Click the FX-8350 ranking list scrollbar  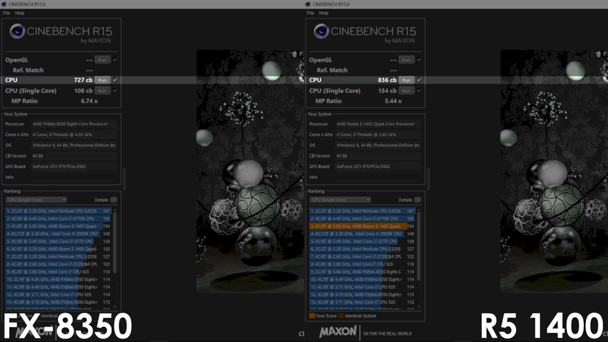click(x=115, y=242)
